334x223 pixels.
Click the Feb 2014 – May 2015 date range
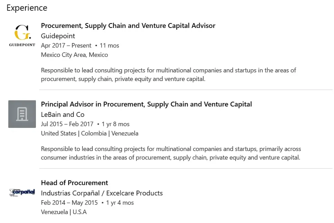pos(69,203)
